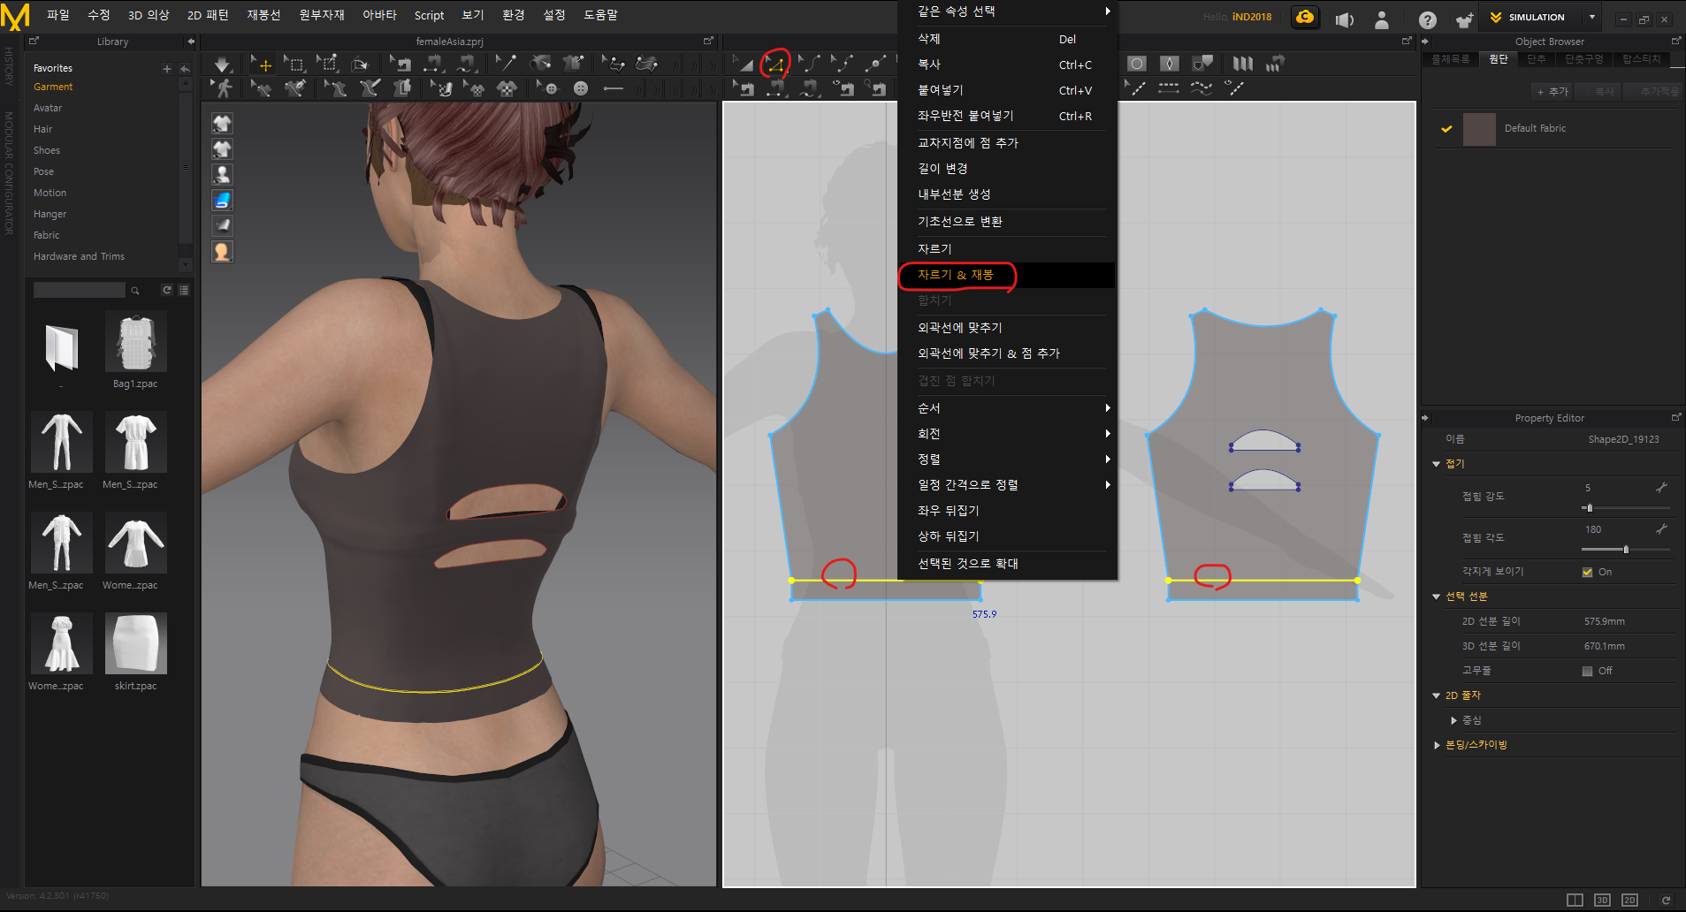Click the speaker announcement icon
The width and height of the screenshot is (1686, 912).
(x=1345, y=19)
